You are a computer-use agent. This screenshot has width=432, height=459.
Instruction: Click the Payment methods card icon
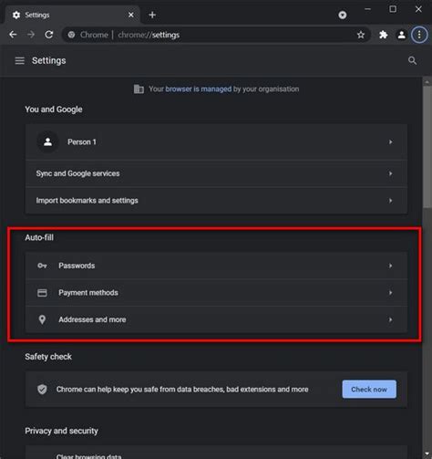tap(42, 293)
